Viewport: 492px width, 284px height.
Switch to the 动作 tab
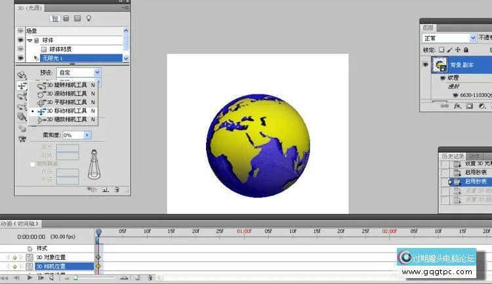click(475, 156)
